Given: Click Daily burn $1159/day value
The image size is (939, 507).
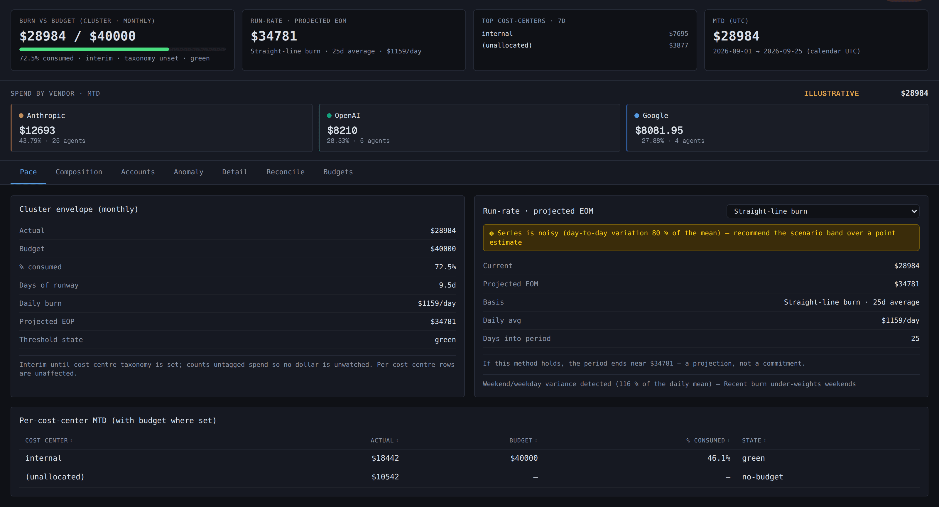Looking at the screenshot, I should click(437, 303).
